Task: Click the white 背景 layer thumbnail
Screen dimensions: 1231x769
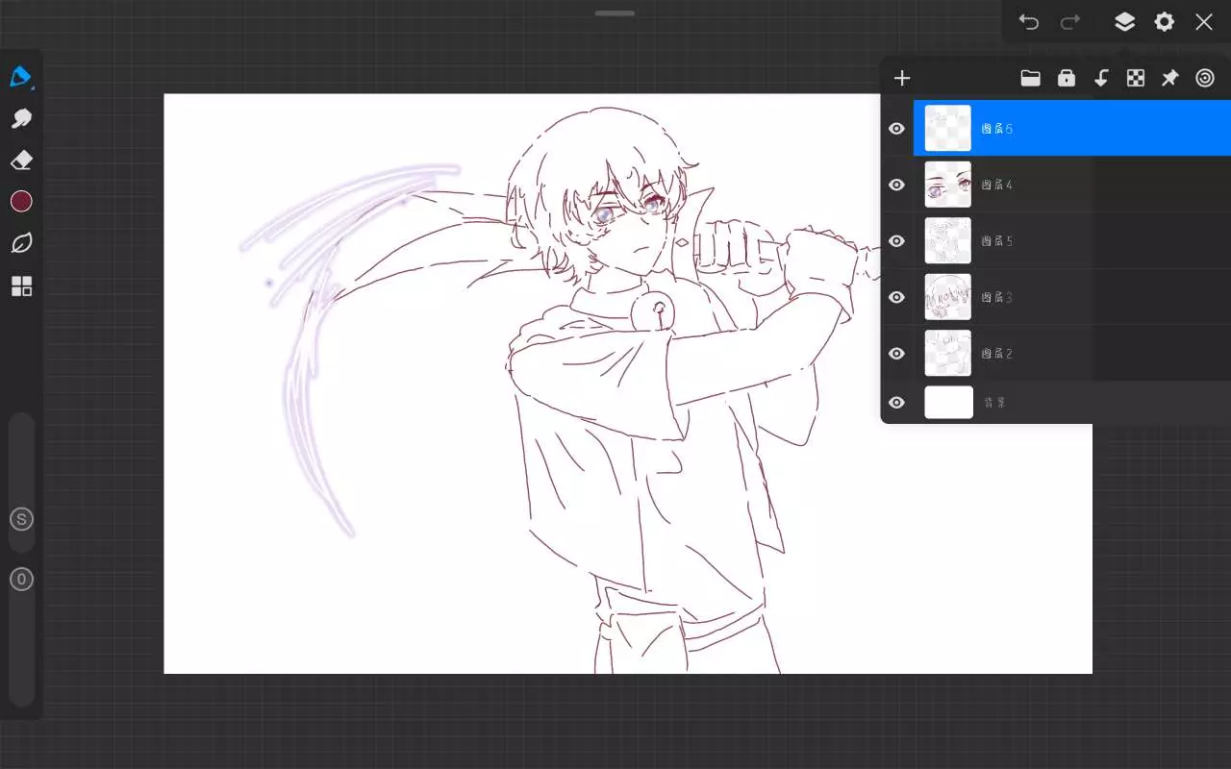Action: [x=948, y=403]
